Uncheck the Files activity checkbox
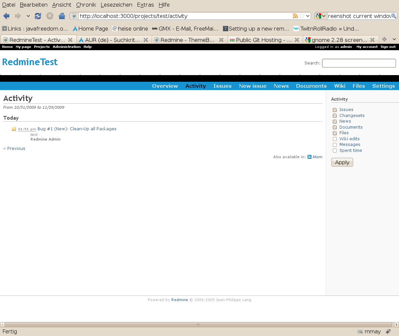The height and width of the screenshot is (336, 399). pos(335,133)
